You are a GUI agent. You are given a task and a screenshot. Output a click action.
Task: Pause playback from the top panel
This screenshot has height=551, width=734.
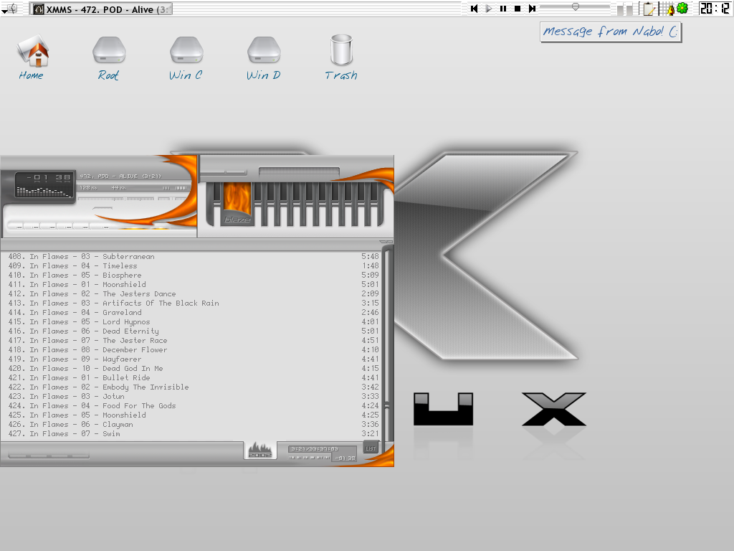point(503,9)
